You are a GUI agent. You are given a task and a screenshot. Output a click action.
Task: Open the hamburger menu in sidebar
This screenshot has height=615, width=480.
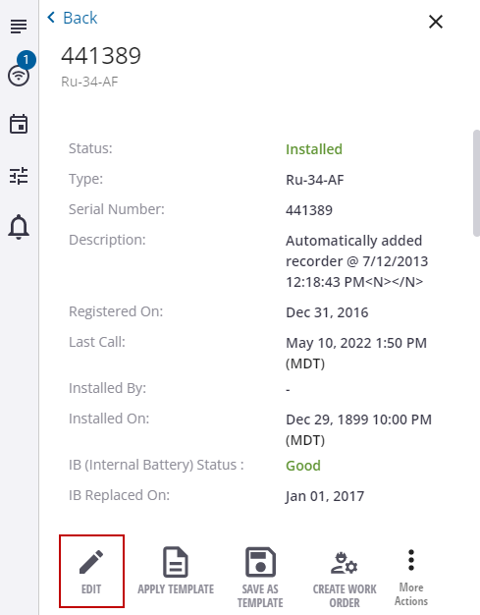(19, 26)
